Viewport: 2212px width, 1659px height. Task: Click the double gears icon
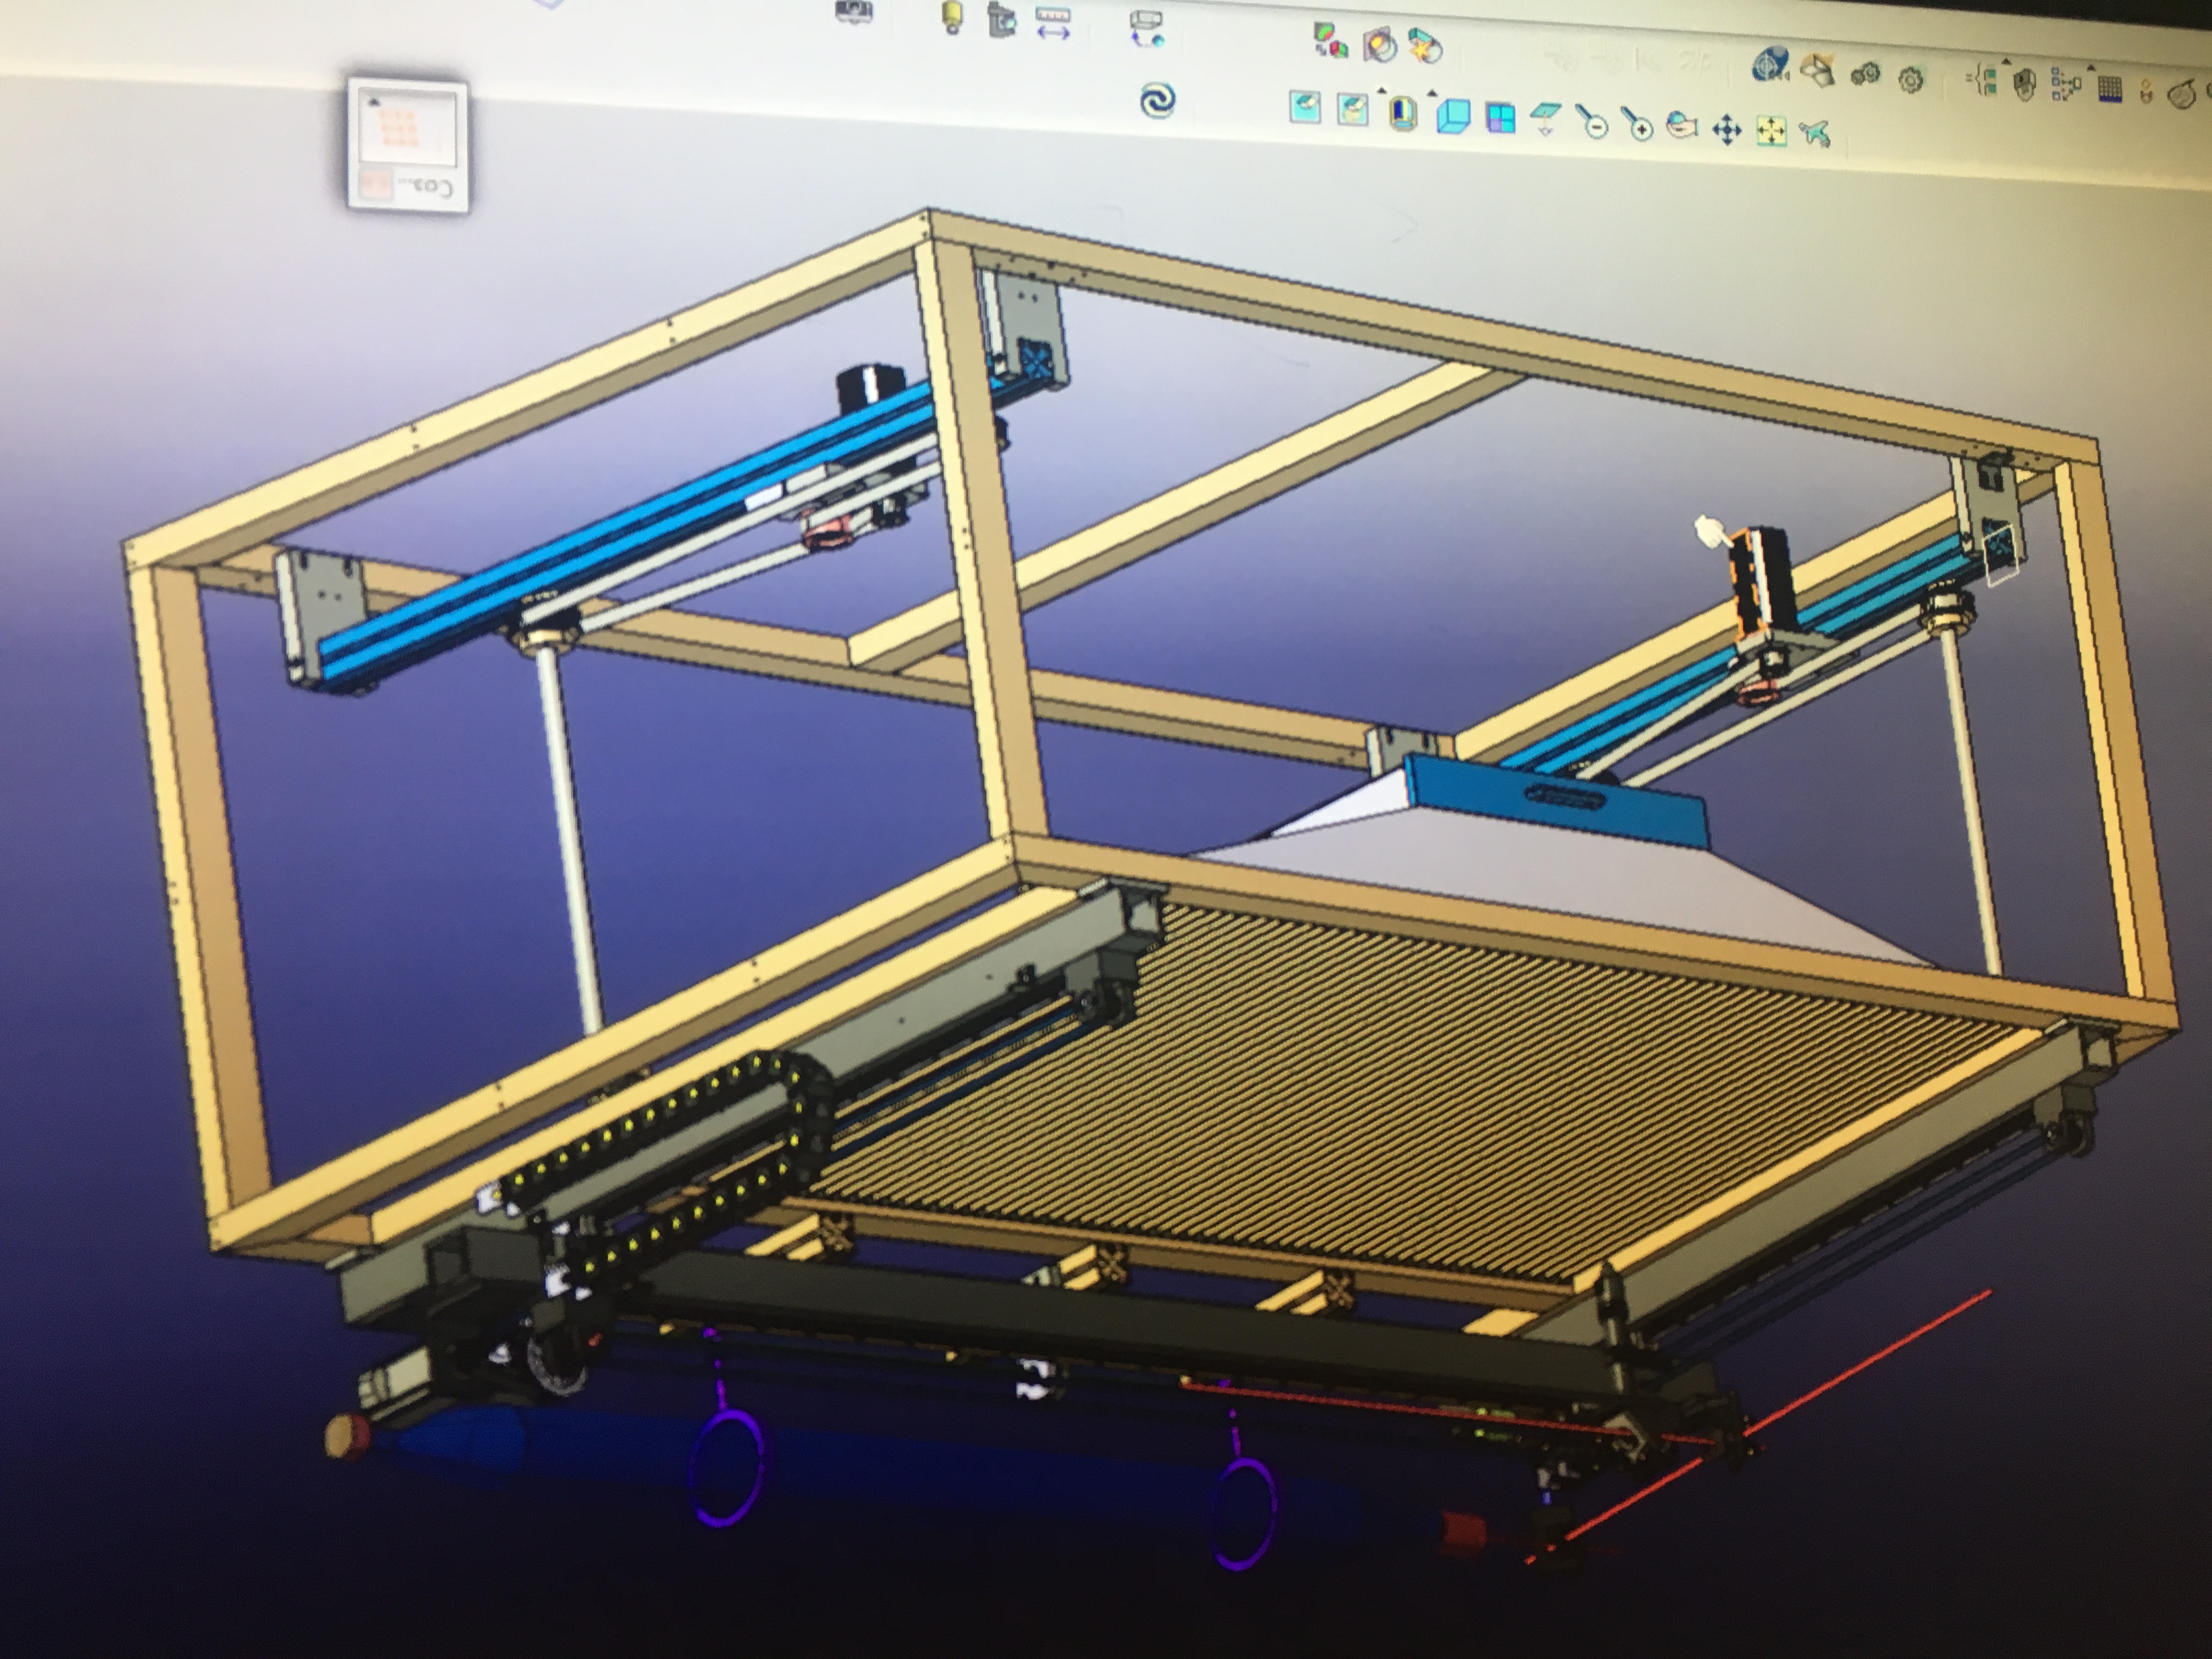[x=1865, y=74]
